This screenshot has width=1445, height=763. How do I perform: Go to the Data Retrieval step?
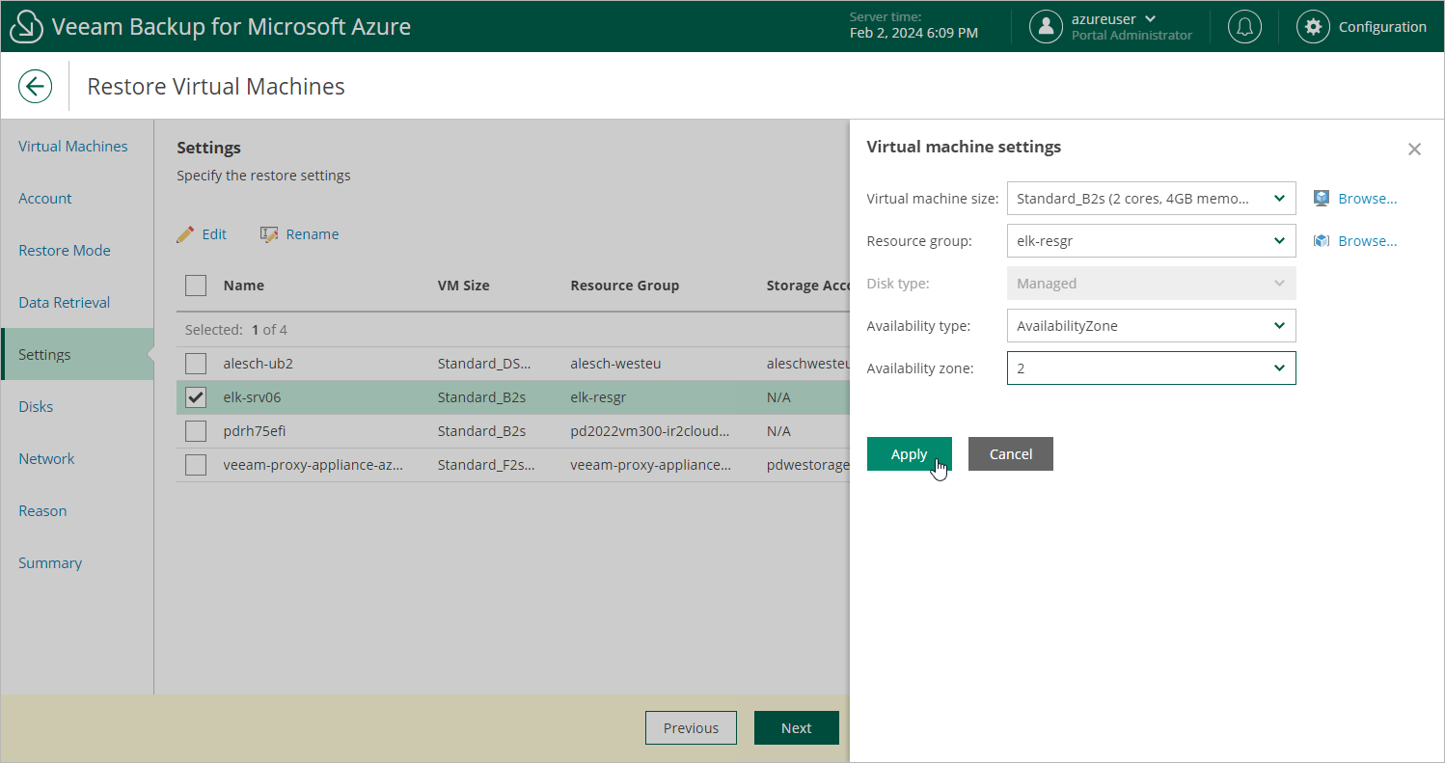(x=65, y=303)
